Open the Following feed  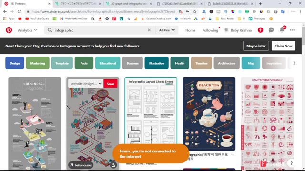210,30
